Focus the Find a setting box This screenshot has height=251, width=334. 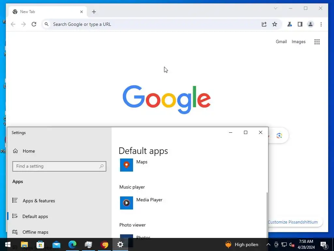[x=59, y=166]
